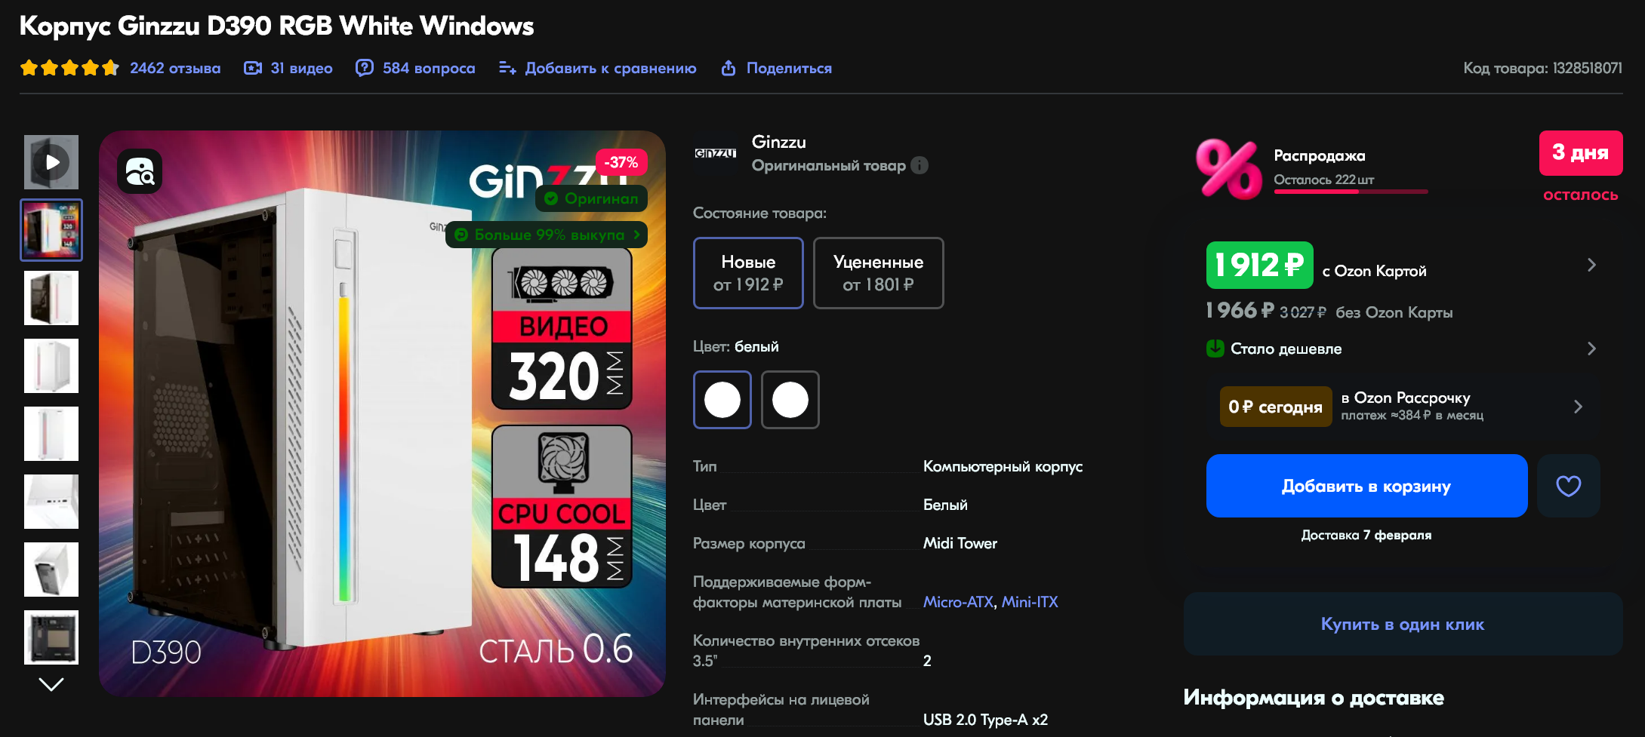
Task: Click the Доставка 7 февраля text
Action: coord(1366,535)
